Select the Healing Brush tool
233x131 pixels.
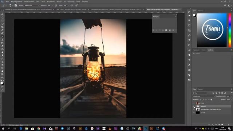point(2,33)
